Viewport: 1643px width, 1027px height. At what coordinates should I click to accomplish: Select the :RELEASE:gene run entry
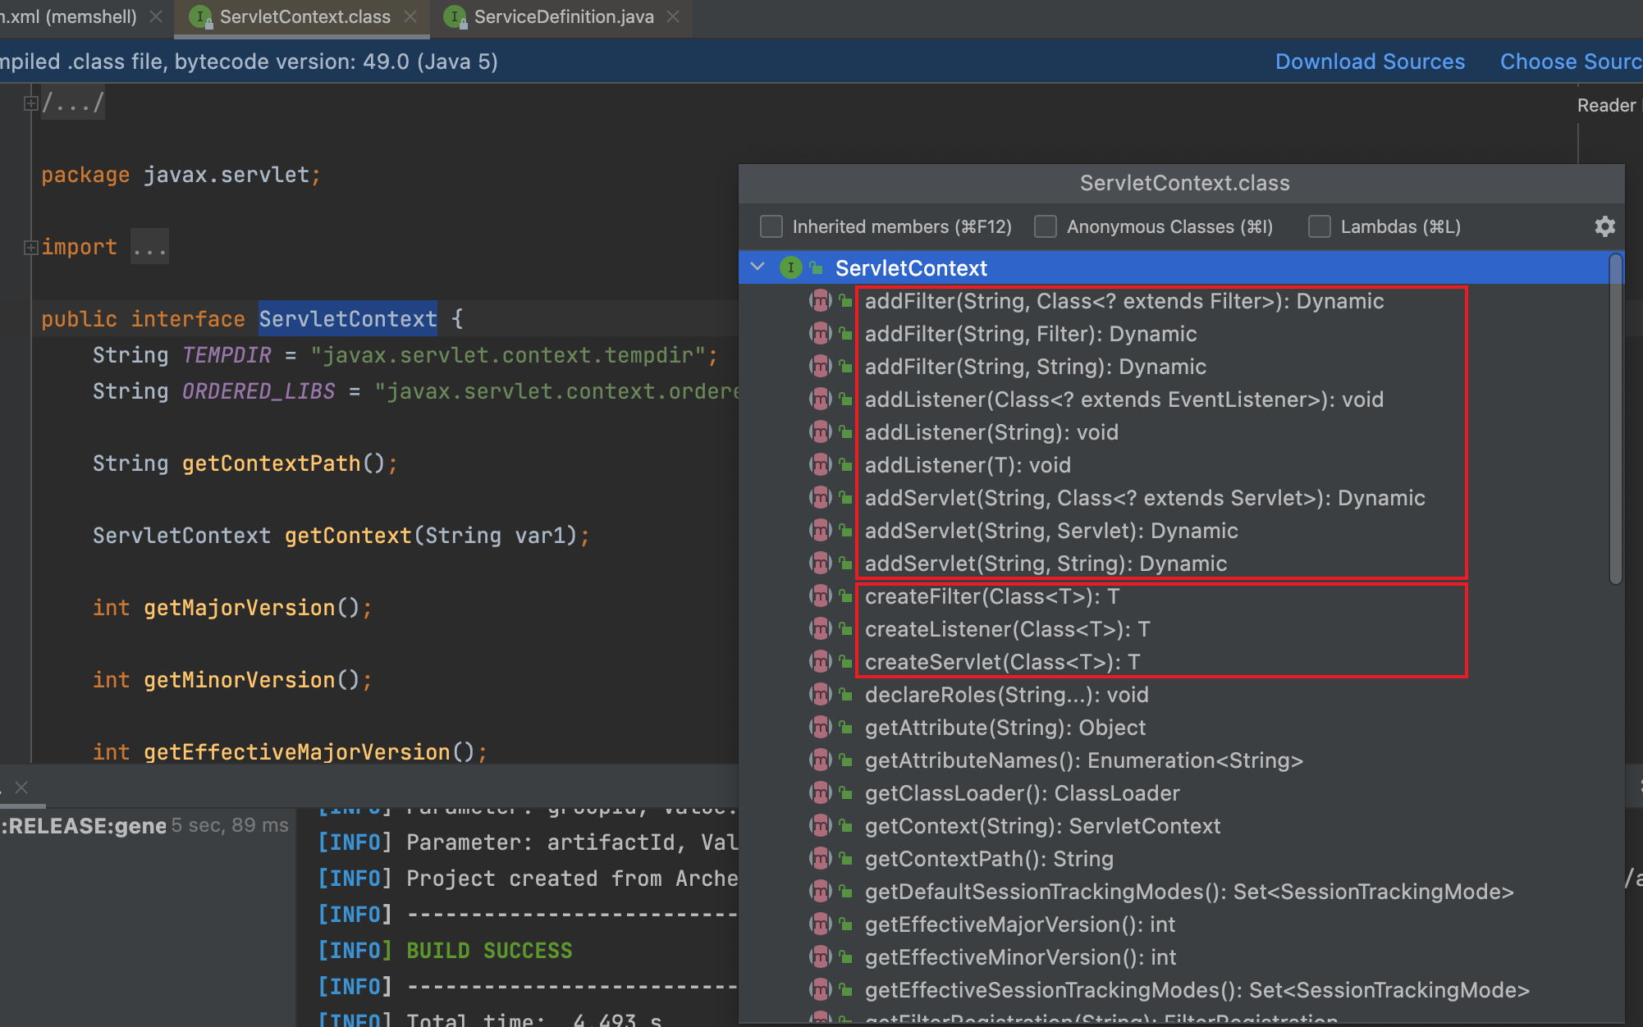point(84,825)
